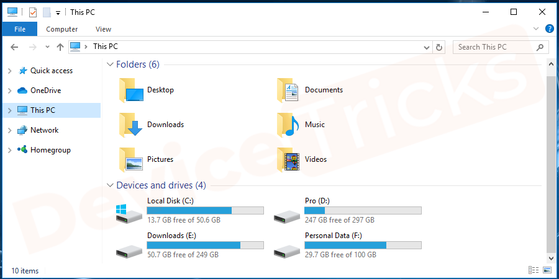Click the "13.7 GB free of 50.6 GB" text
The image size is (559, 279).
point(184,220)
